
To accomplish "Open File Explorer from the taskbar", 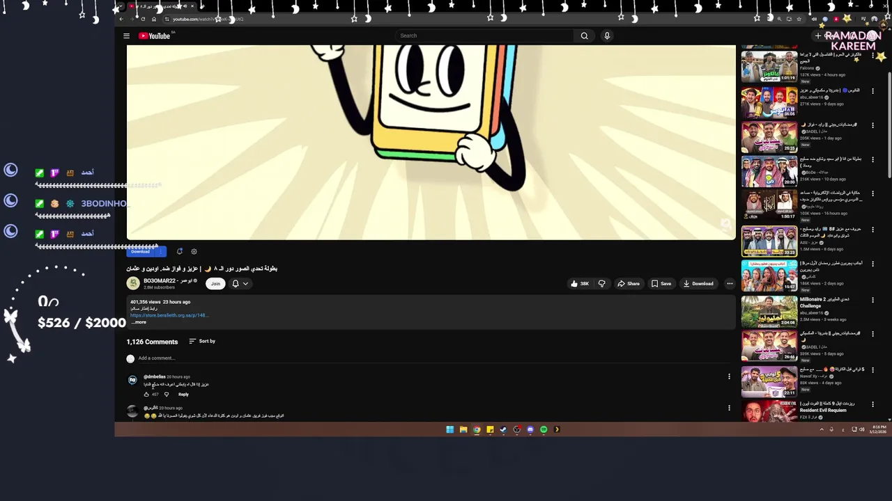I will [x=463, y=429].
